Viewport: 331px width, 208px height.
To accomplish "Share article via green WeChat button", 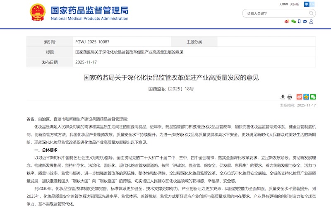I will point(313,97).
